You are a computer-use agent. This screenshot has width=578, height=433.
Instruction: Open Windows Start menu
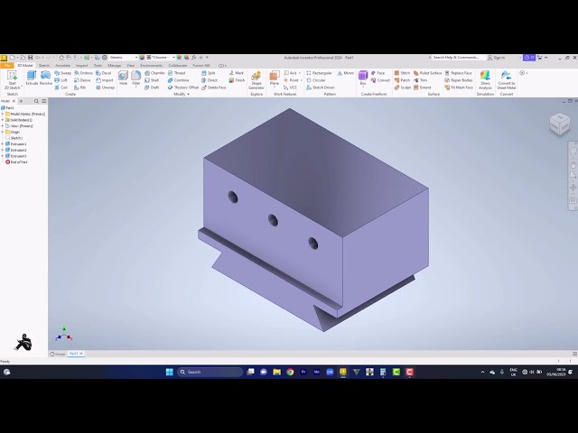170,372
